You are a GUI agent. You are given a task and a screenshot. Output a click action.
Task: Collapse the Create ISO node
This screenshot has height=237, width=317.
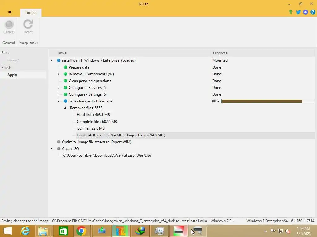tap(52, 149)
